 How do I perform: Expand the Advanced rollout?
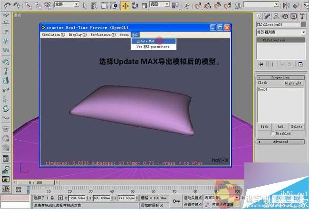[280, 142]
